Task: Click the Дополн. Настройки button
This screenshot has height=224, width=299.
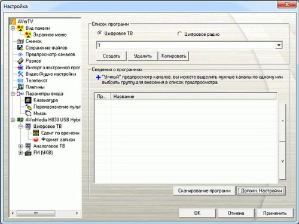Action: pyautogui.click(x=261, y=191)
